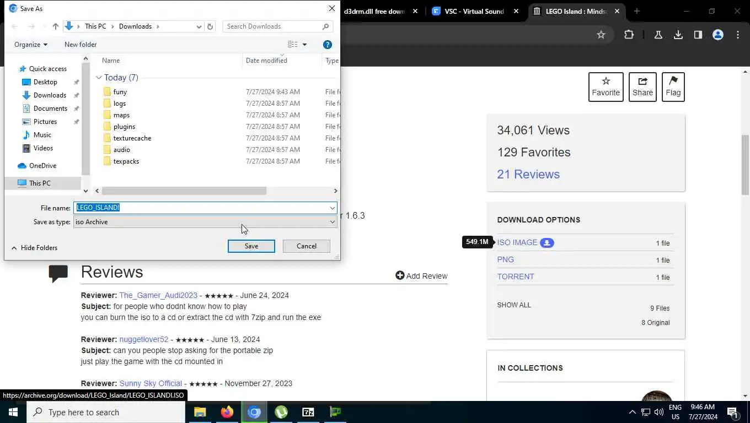
Task: Switch to Chrome taskbar icon
Action: (x=254, y=412)
